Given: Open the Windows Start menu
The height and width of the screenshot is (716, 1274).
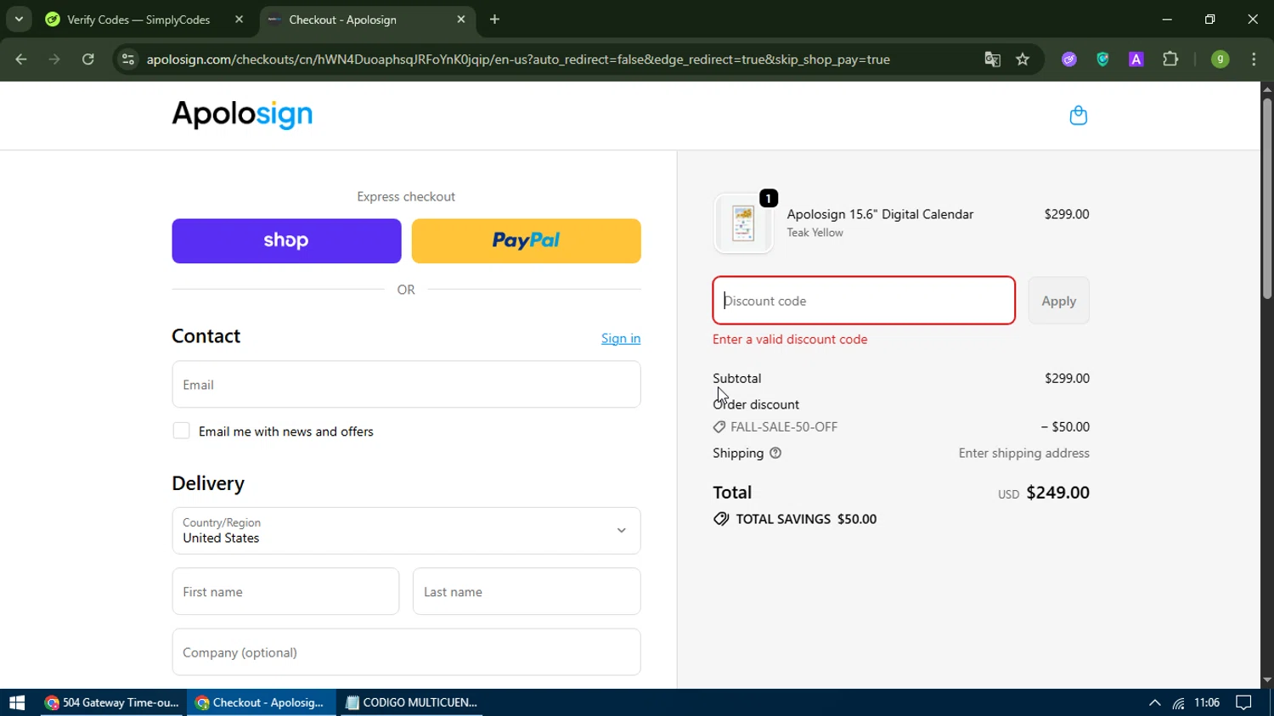Looking at the screenshot, I should pyautogui.click(x=17, y=702).
